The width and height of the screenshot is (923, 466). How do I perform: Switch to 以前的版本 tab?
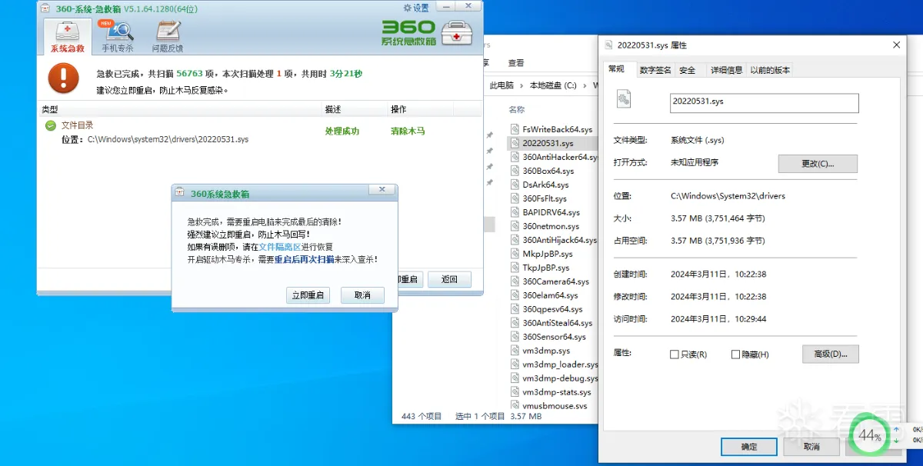point(770,70)
